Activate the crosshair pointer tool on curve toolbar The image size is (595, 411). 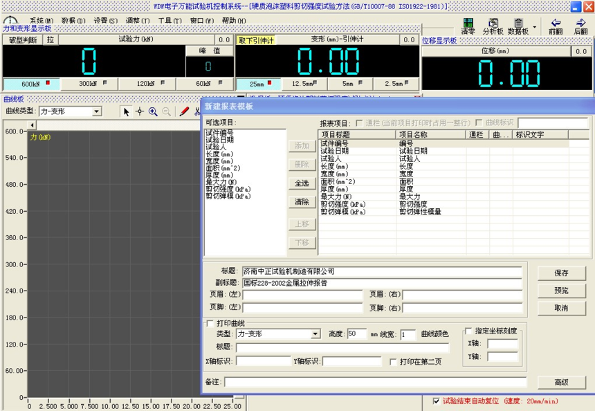(140, 112)
